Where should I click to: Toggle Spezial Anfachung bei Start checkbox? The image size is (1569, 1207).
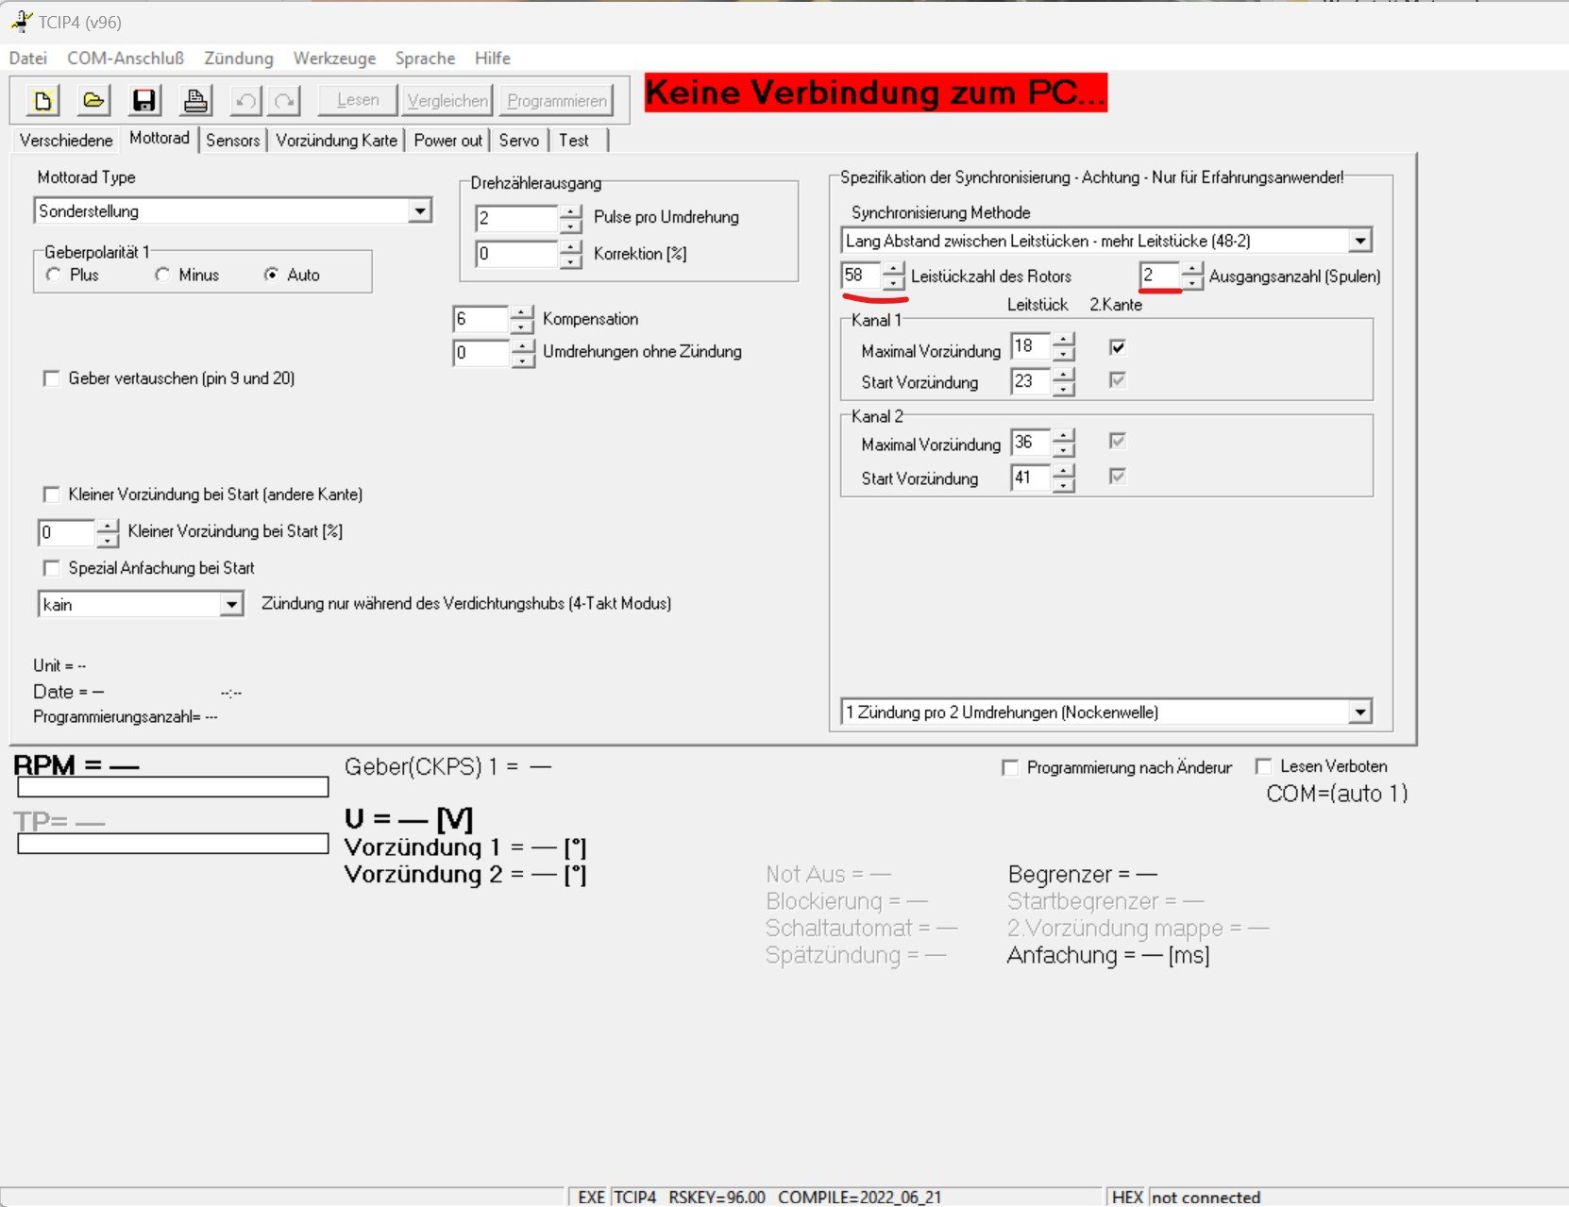(51, 568)
